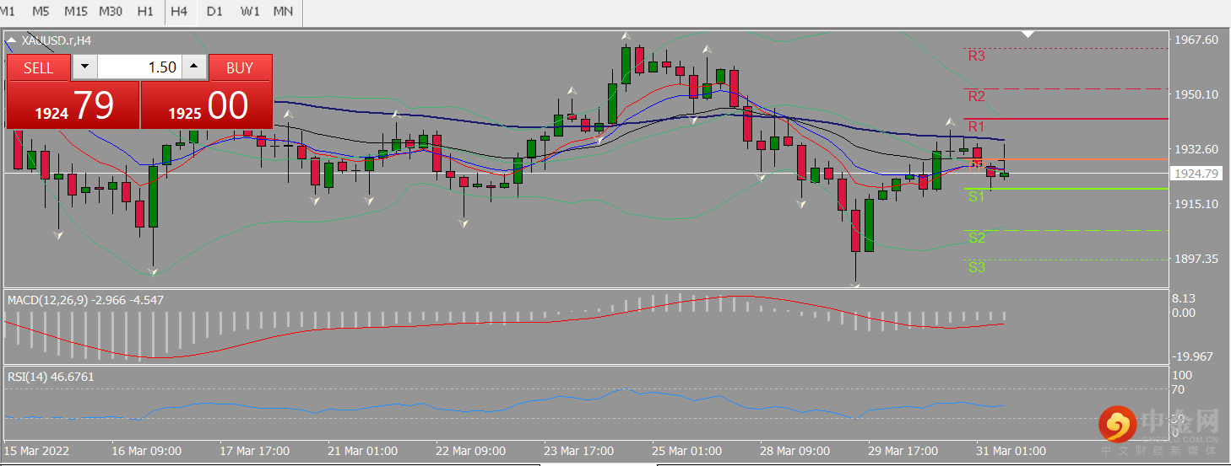Select the M15 timeframe button

point(76,12)
